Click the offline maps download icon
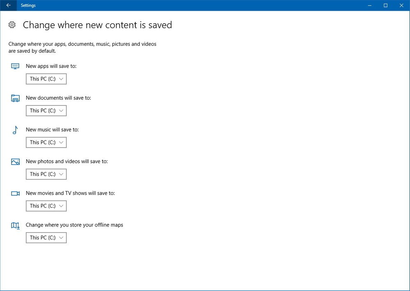The height and width of the screenshot is (291, 410). click(15, 226)
